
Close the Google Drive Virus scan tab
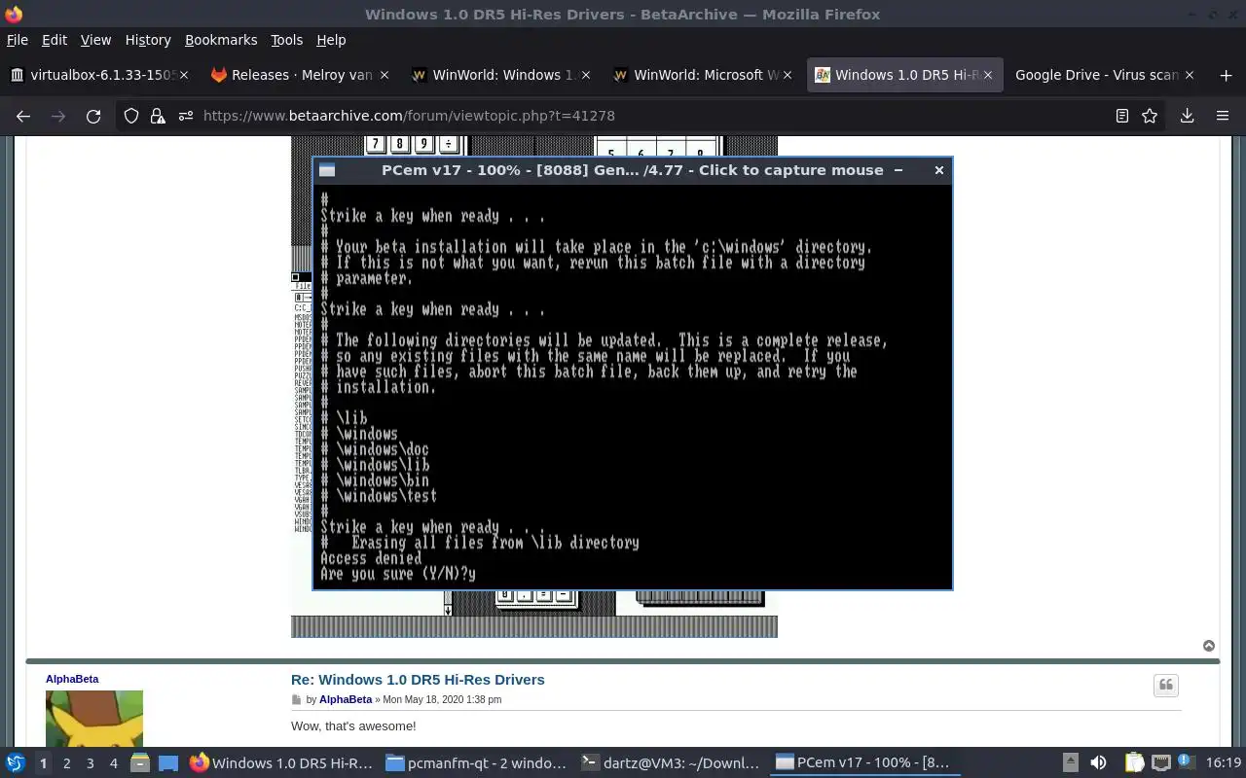1189,75
